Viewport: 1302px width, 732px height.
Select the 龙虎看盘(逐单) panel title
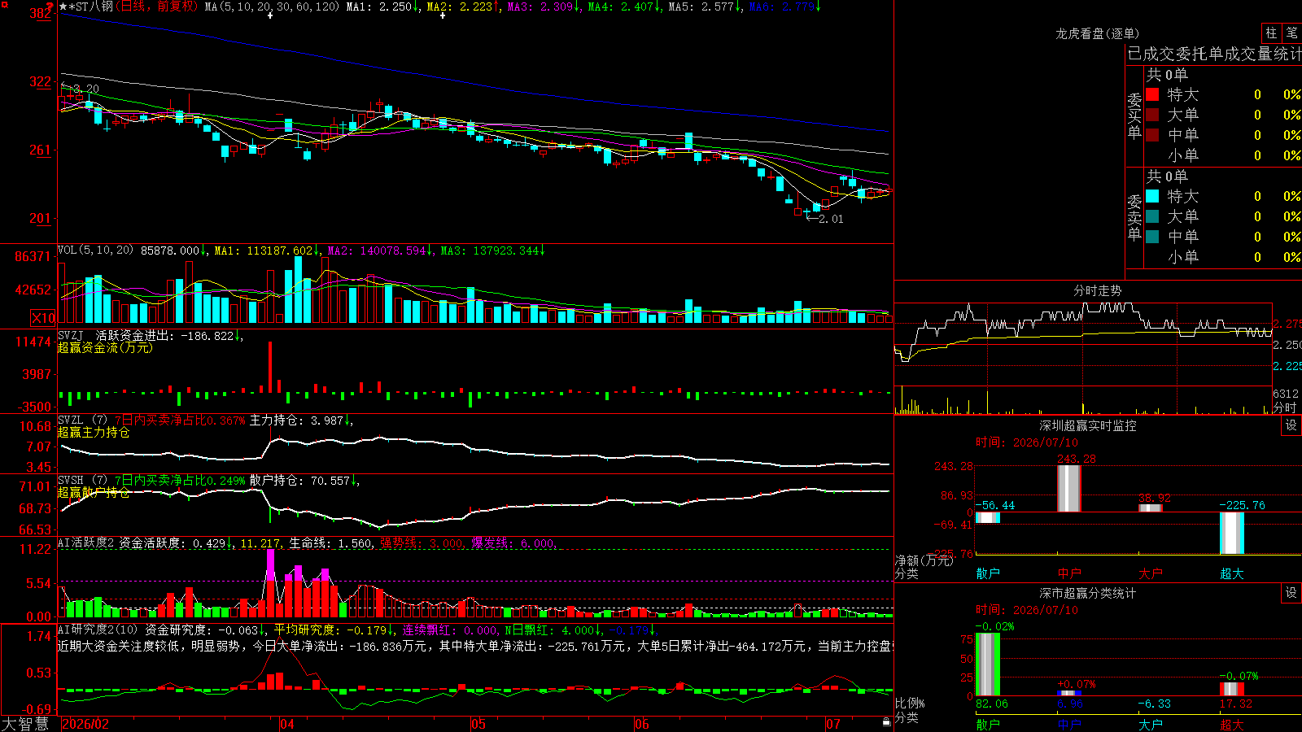click(x=1097, y=33)
